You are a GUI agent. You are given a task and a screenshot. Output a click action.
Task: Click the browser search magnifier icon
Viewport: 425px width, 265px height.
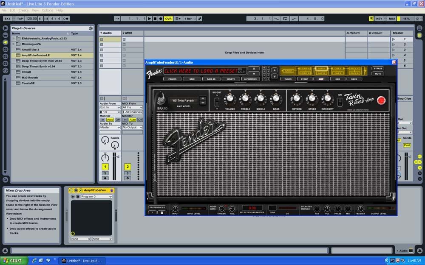coord(91,28)
